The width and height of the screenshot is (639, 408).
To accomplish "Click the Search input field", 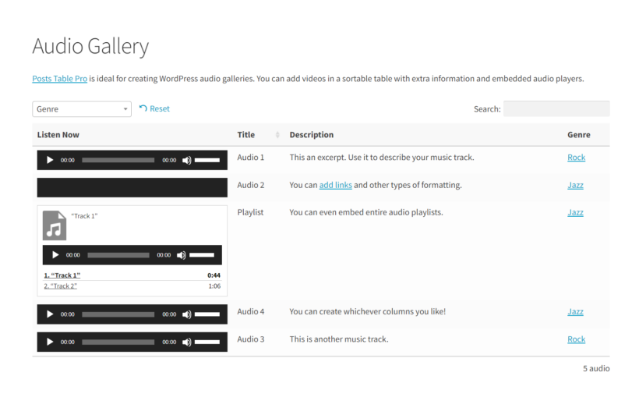I will coord(556,109).
